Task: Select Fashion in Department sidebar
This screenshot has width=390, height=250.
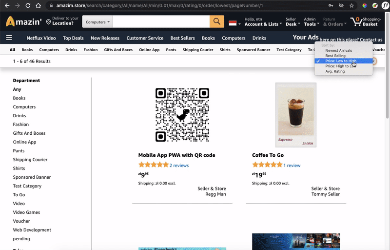Action: [x=21, y=124]
